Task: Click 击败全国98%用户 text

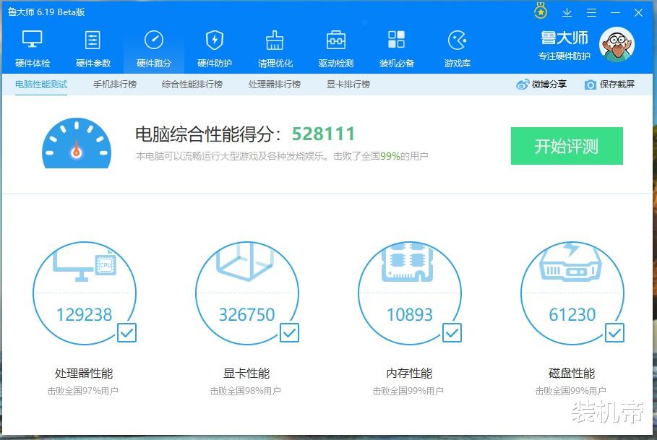Action: (x=245, y=391)
